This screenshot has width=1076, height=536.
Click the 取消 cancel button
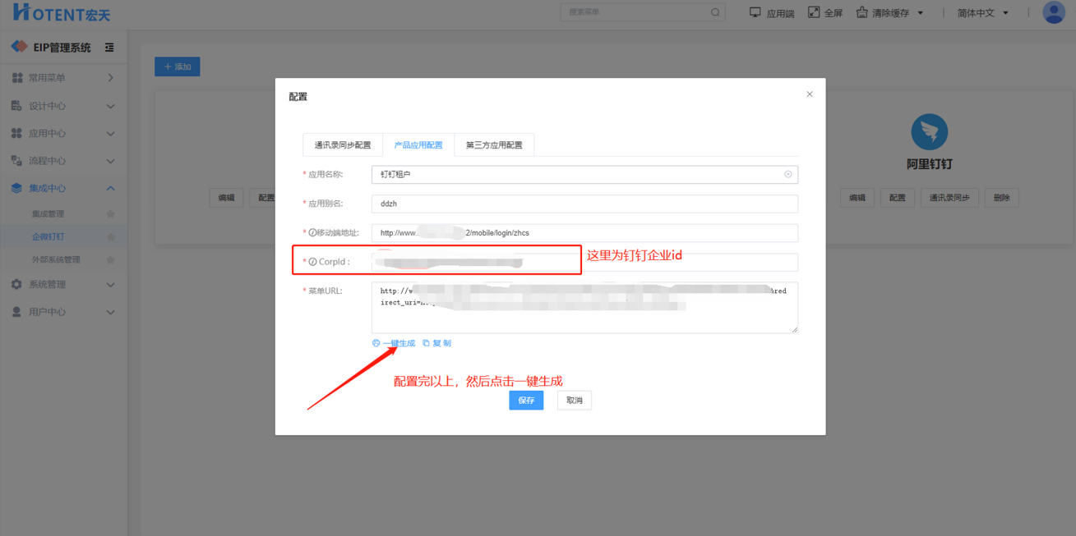575,401
